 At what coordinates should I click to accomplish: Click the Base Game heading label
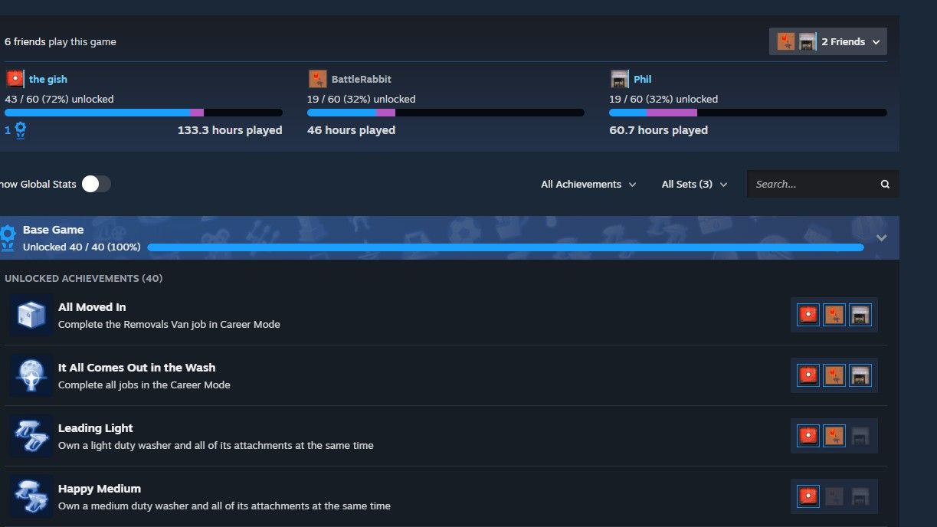[54, 230]
